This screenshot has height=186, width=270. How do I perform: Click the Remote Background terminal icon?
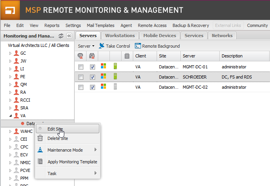click(138, 46)
